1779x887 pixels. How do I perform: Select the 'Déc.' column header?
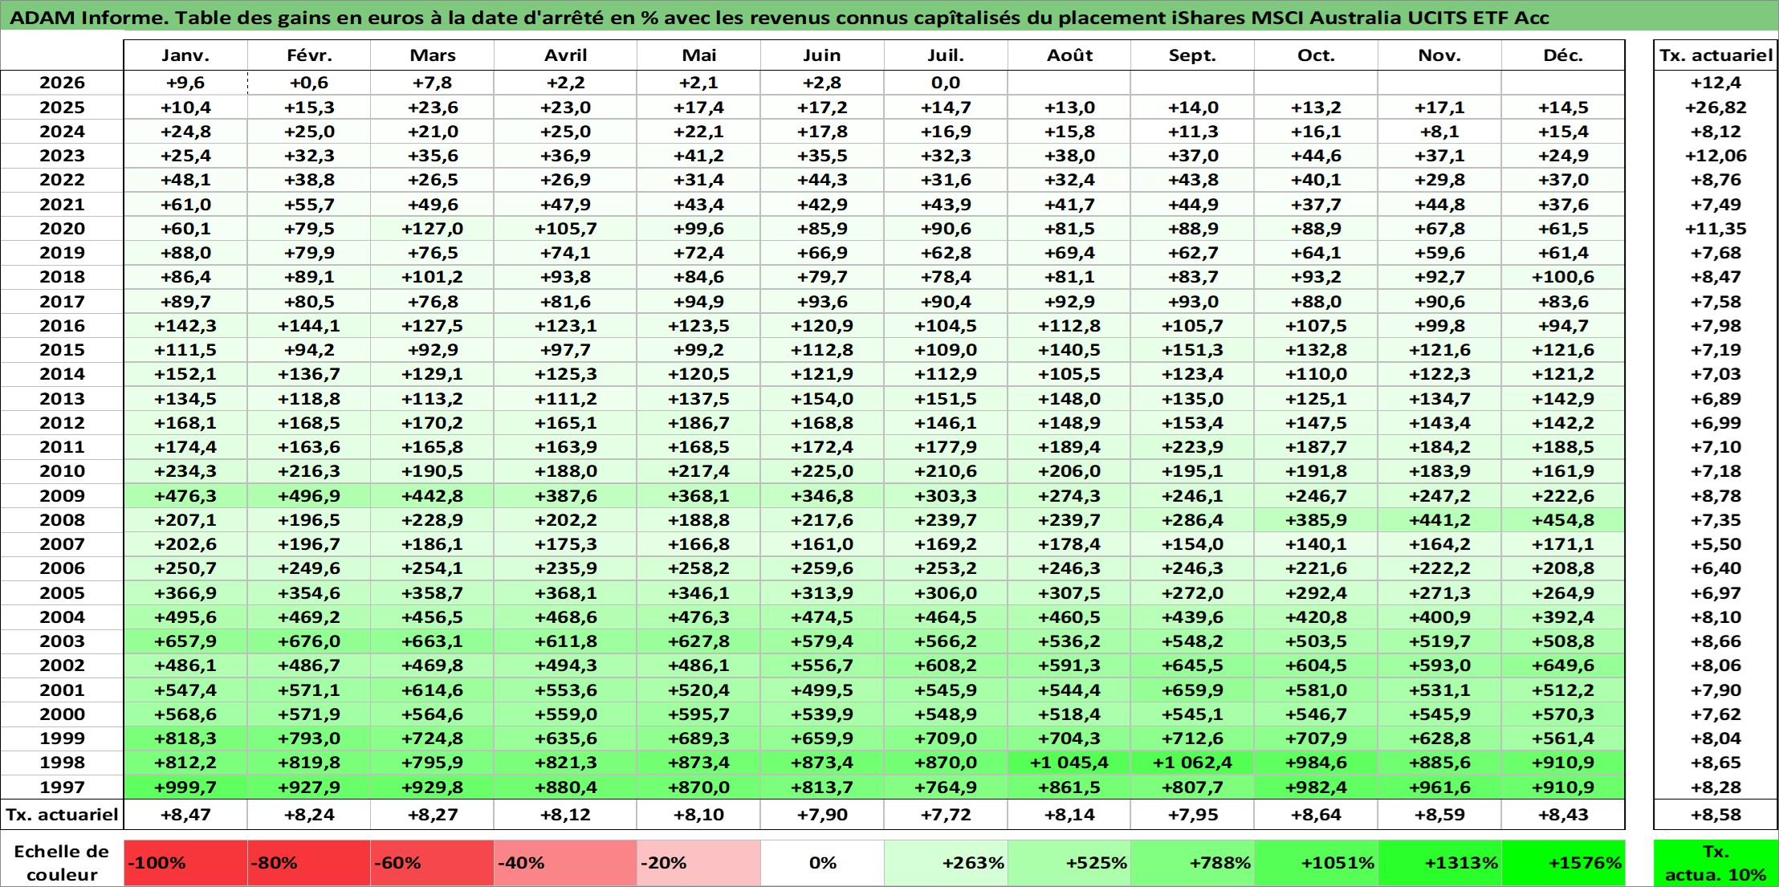pyautogui.click(x=1563, y=55)
